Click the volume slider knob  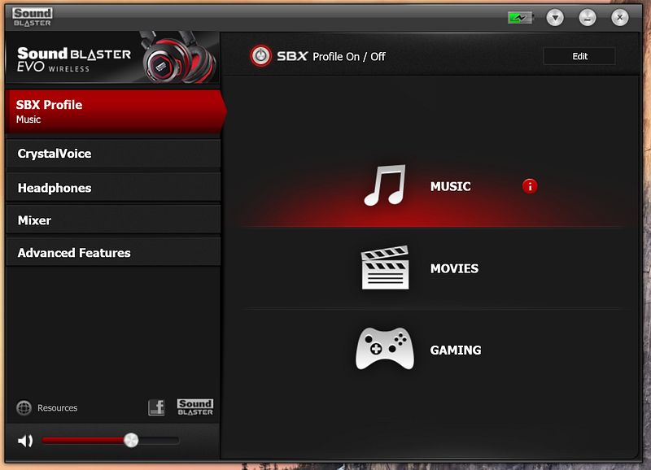(x=131, y=440)
